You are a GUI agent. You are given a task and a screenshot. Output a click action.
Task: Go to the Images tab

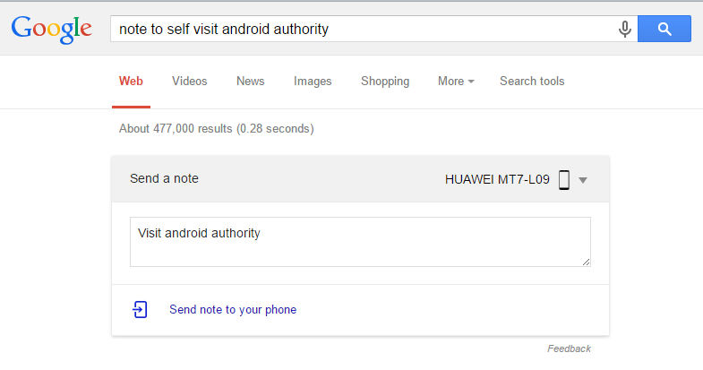313,82
